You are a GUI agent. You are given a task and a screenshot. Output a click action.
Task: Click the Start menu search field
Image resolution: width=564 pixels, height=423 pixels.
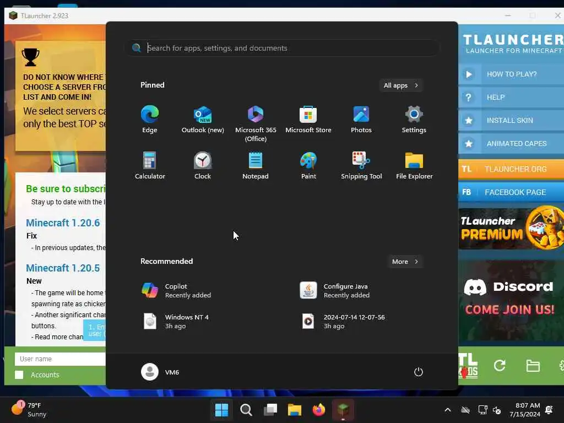[x=283, y=48]
